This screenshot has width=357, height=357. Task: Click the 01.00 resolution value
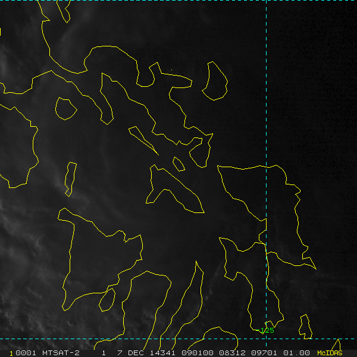click(296, 353)
